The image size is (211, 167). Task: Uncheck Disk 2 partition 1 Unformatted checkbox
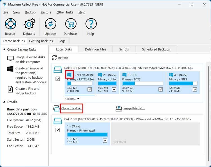(x=105, y=141)
